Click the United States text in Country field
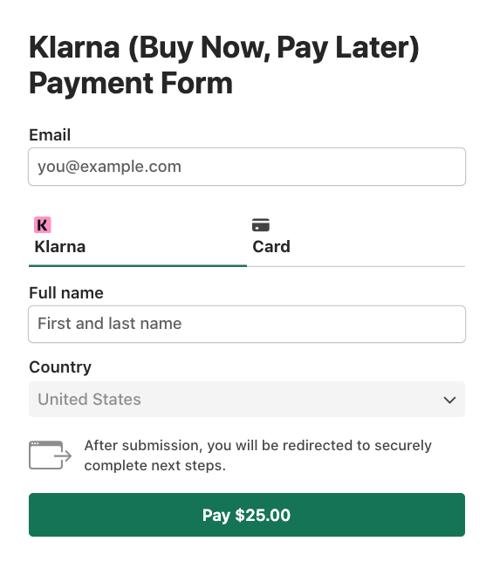This screenshot has width=493, height=582. tap(90, 400)
